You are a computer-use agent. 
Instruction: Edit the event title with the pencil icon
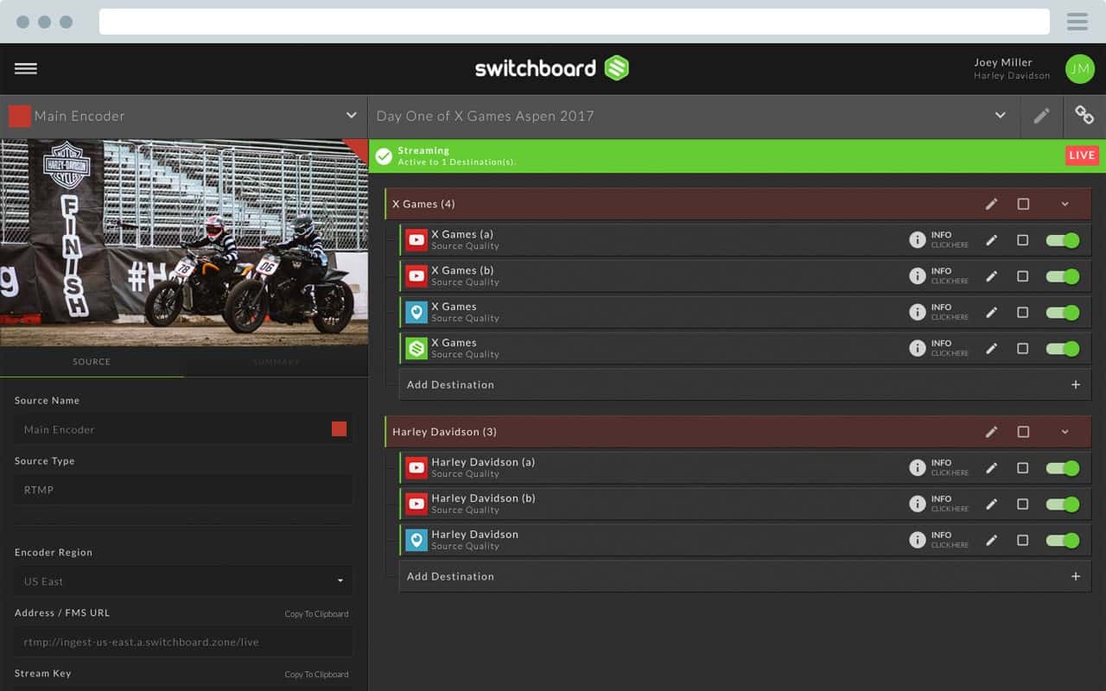click(1041, 115)
